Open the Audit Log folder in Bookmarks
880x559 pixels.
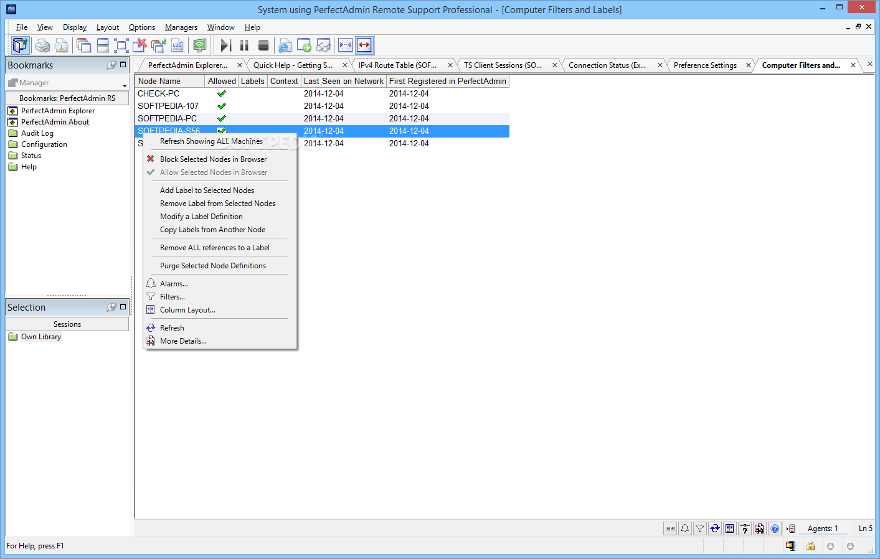tap(37, 133)
